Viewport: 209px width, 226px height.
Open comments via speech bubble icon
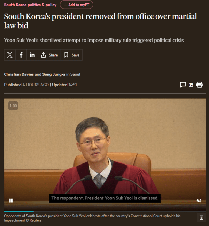[183, 85]
